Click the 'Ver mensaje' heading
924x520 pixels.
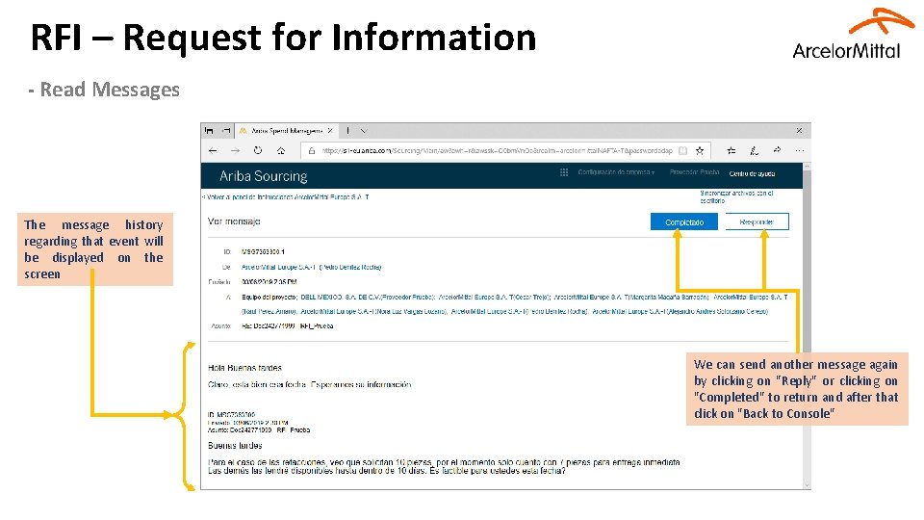point(234,221)
